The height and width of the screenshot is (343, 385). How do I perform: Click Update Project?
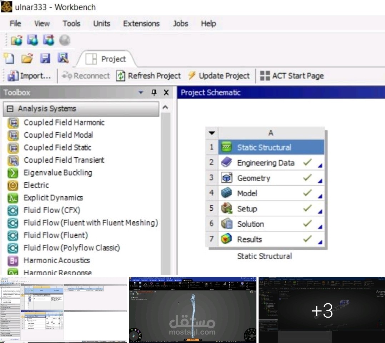point(219,76)
